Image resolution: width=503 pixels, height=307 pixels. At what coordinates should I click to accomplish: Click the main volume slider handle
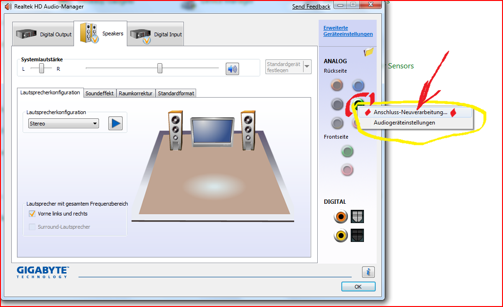[160, 68]
